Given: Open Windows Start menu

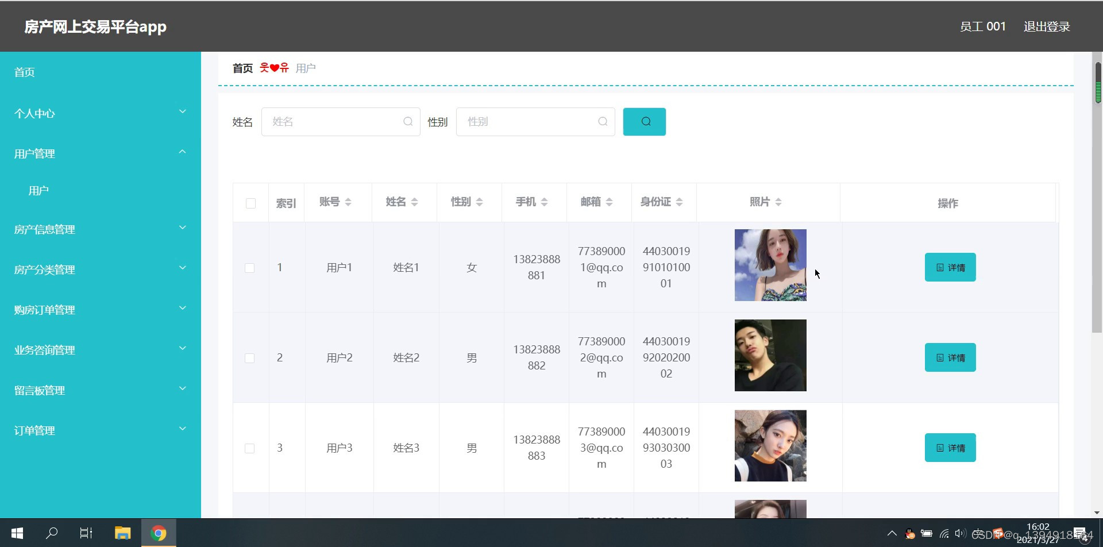Looking at the screenshot, I should pos(17,533).
